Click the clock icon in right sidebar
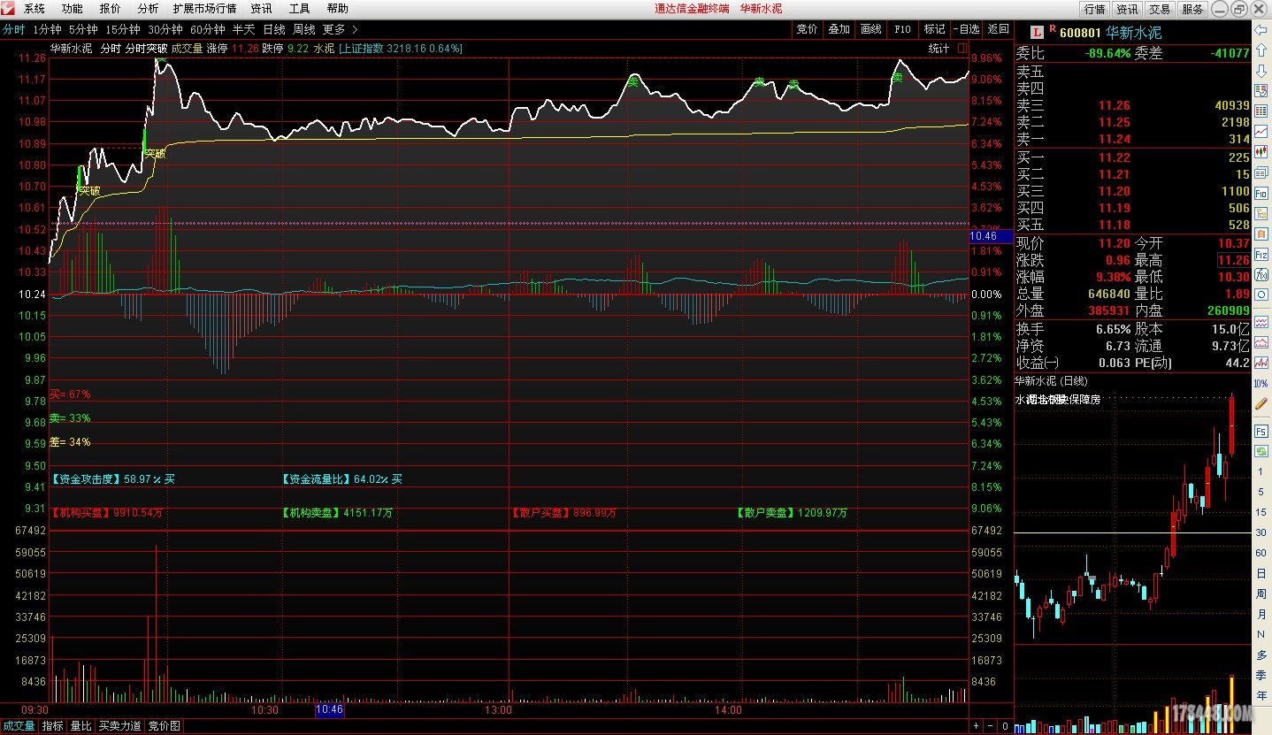The height and width of the screenshot is (735, 1272). click(x=1261, y=294)
